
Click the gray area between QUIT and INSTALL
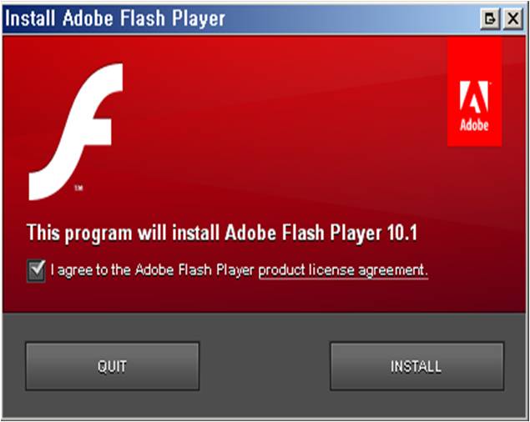click(x=265, y=366)
